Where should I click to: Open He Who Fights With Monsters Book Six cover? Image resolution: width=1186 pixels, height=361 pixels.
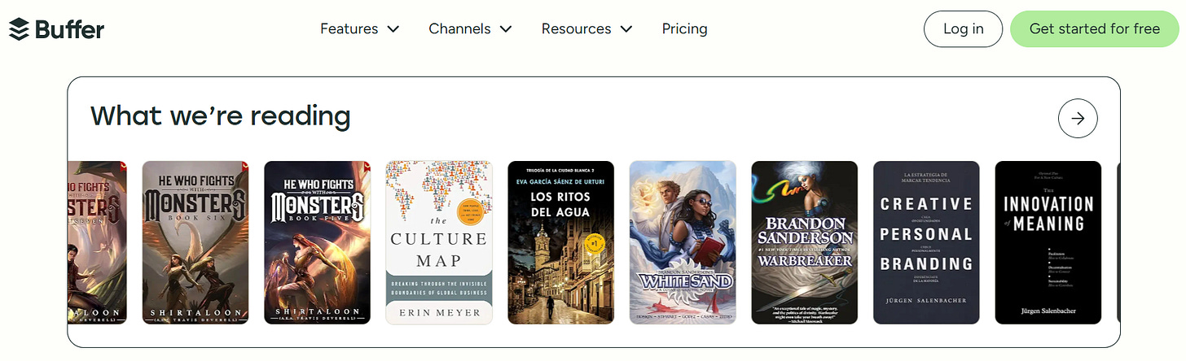pos(195,242)
